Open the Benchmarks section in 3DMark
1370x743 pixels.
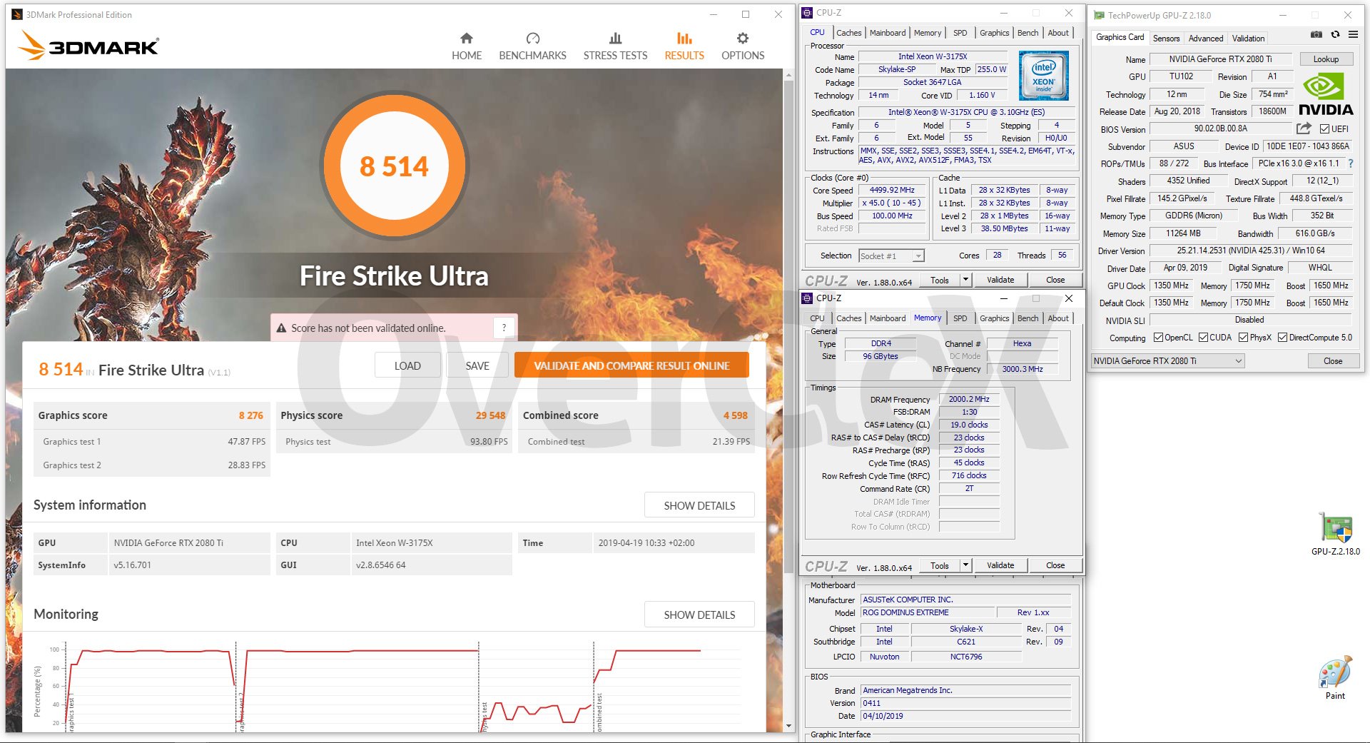click(x=532, y=46)
